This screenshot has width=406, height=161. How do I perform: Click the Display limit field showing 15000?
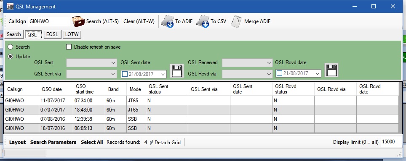pyautogui.click(x=391, y=142)
